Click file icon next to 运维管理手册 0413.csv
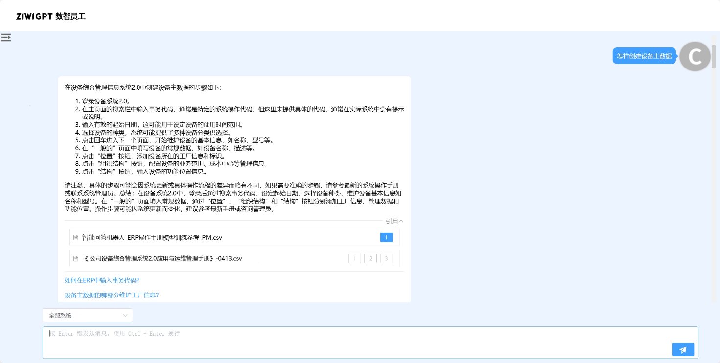Image resolution: width=720 pixels, height=363 pixels. click(x=76, y=258)
